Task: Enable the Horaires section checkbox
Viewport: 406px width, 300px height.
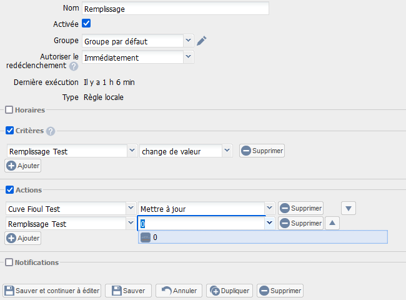Action: click(9, 110)
